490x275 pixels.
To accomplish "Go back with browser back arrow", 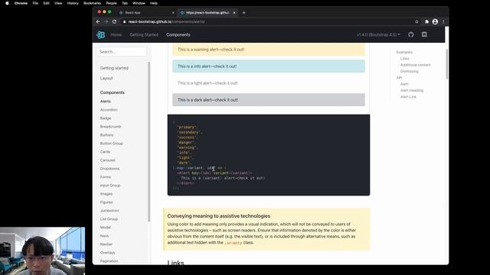I will [98, 22].
